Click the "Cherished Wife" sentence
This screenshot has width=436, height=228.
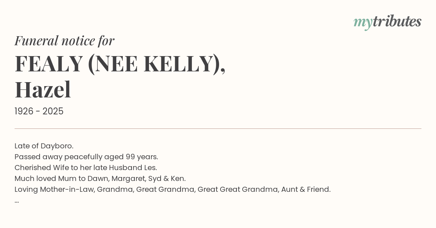coord(86,168)
